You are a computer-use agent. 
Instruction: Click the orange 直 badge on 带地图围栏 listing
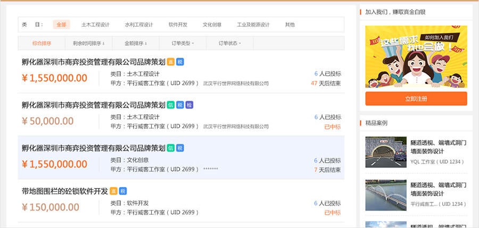113,191
